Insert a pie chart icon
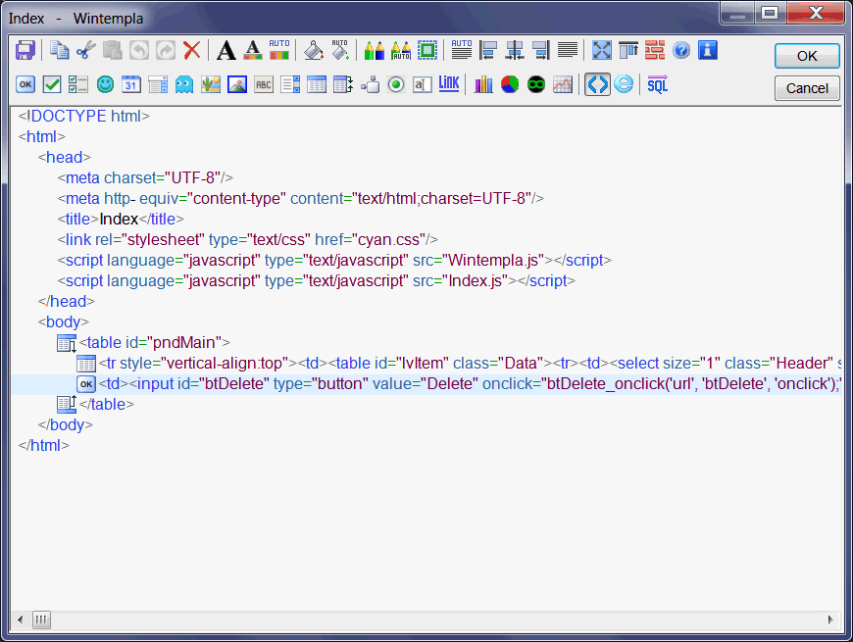 [510, 84]
